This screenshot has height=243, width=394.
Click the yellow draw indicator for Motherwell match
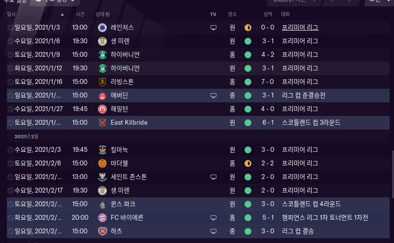[248, 163]
